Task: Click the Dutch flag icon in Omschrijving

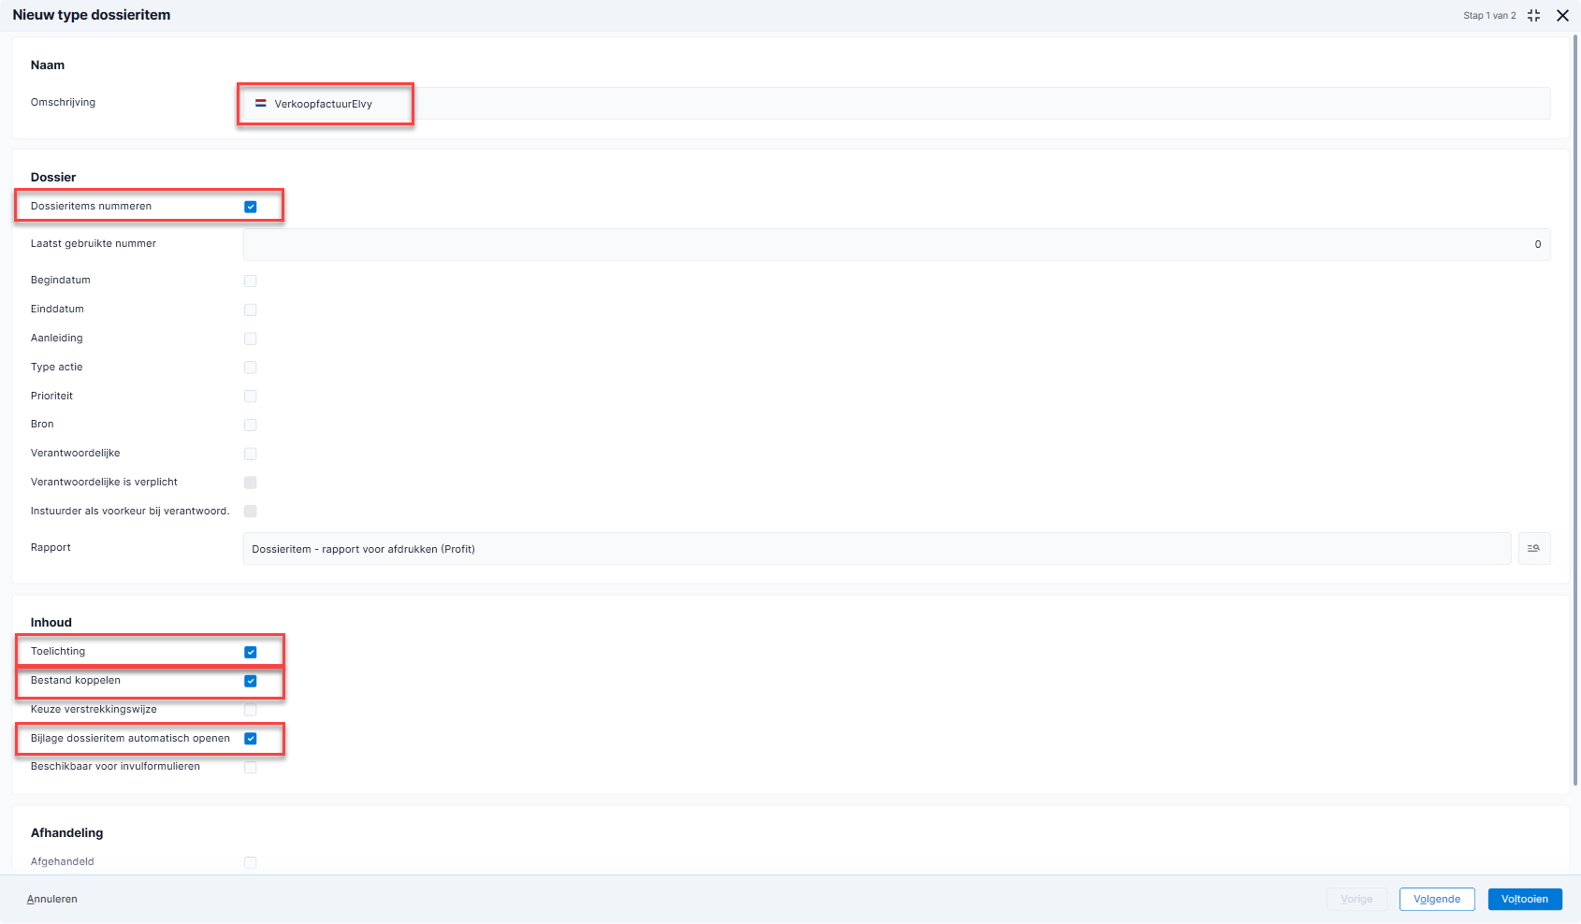Action: click(x=261, y=104)
